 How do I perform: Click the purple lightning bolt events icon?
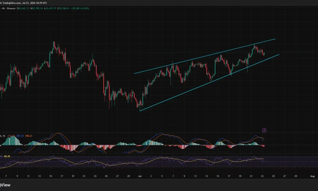(x=264, y=130)
